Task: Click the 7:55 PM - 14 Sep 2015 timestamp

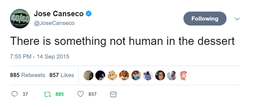Action: 39,56
